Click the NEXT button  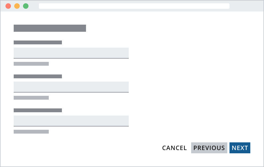pyautogui.click(x=240, y=148)
